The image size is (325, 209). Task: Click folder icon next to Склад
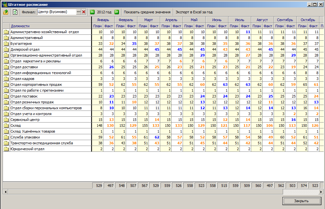coord(6,125)
